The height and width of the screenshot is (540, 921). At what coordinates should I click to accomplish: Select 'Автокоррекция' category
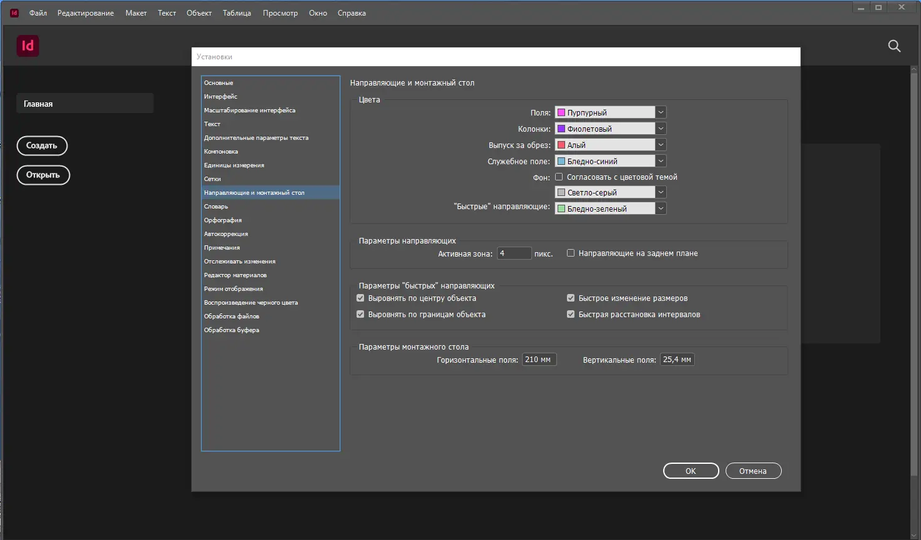271,234
